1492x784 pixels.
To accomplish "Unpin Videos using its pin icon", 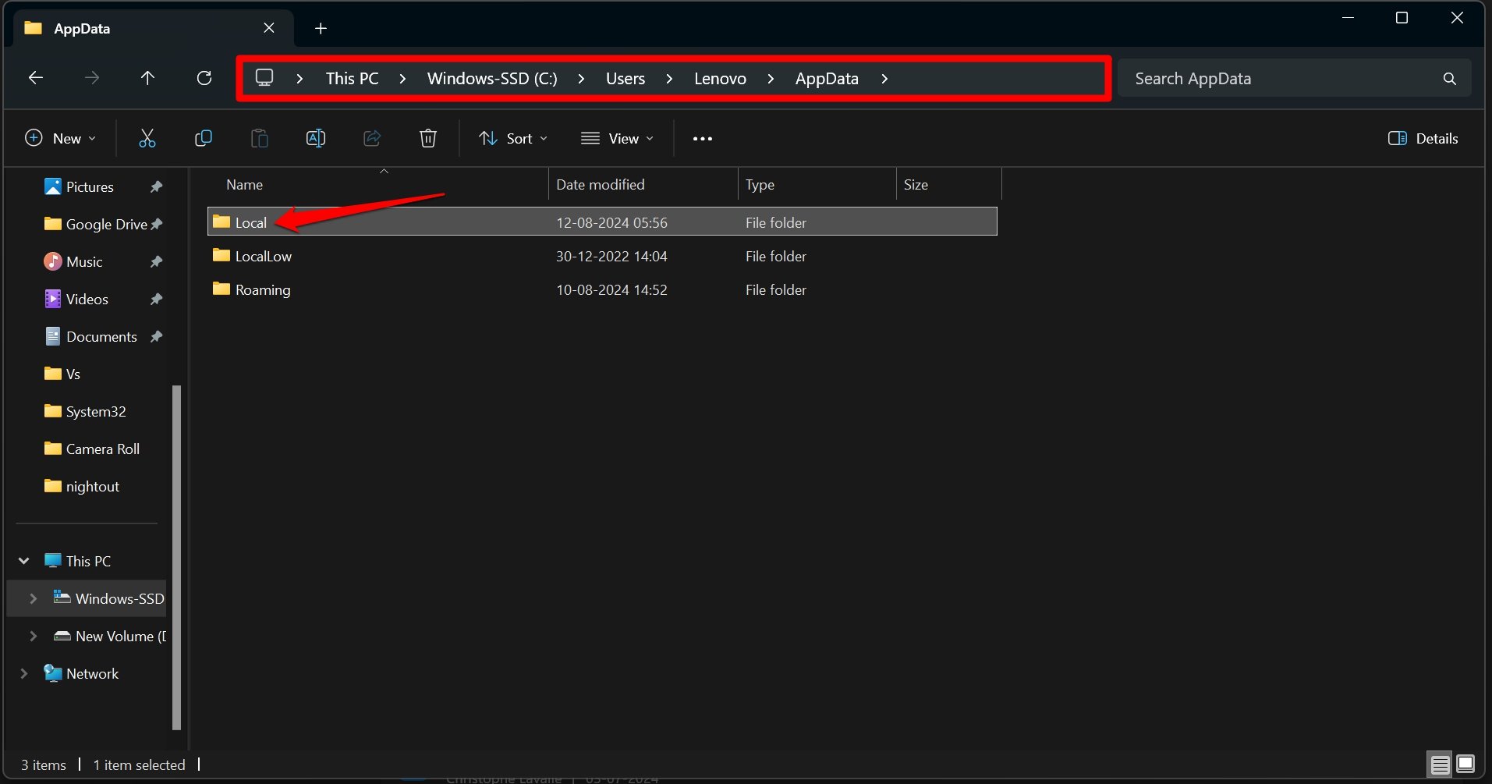I will click(156, 299).
